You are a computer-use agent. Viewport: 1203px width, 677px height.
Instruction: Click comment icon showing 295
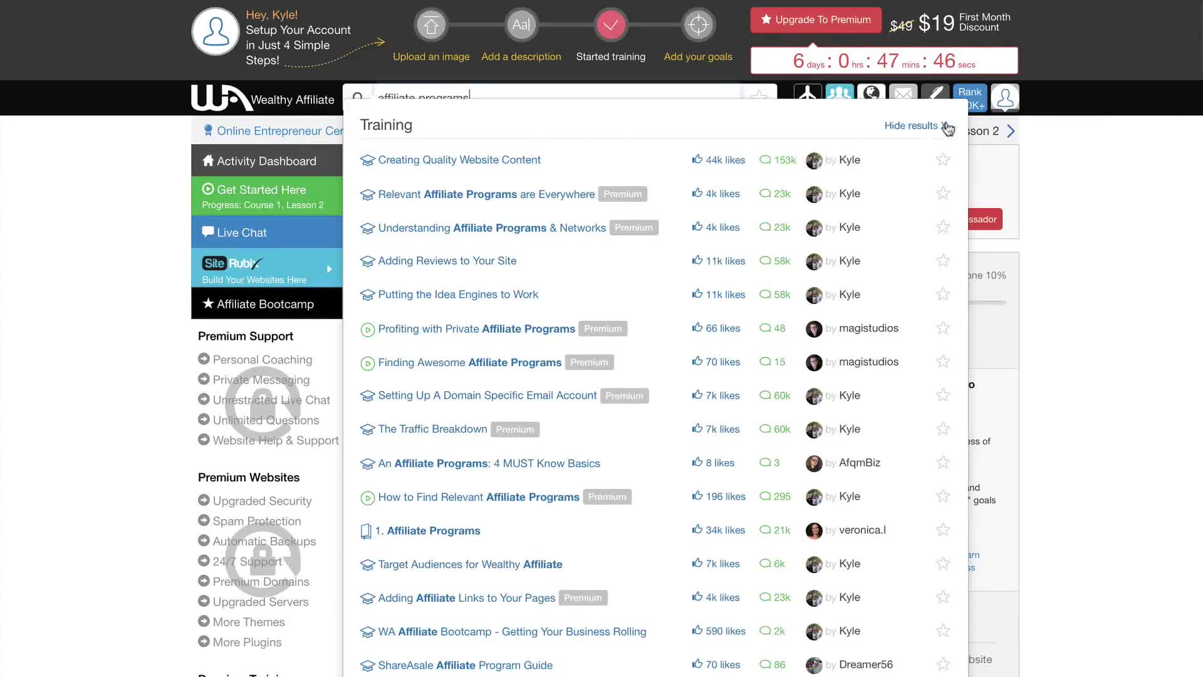click(764, 496)
